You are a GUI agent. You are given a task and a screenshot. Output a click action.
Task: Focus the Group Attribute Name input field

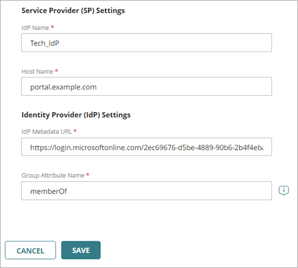coord(147,191)
